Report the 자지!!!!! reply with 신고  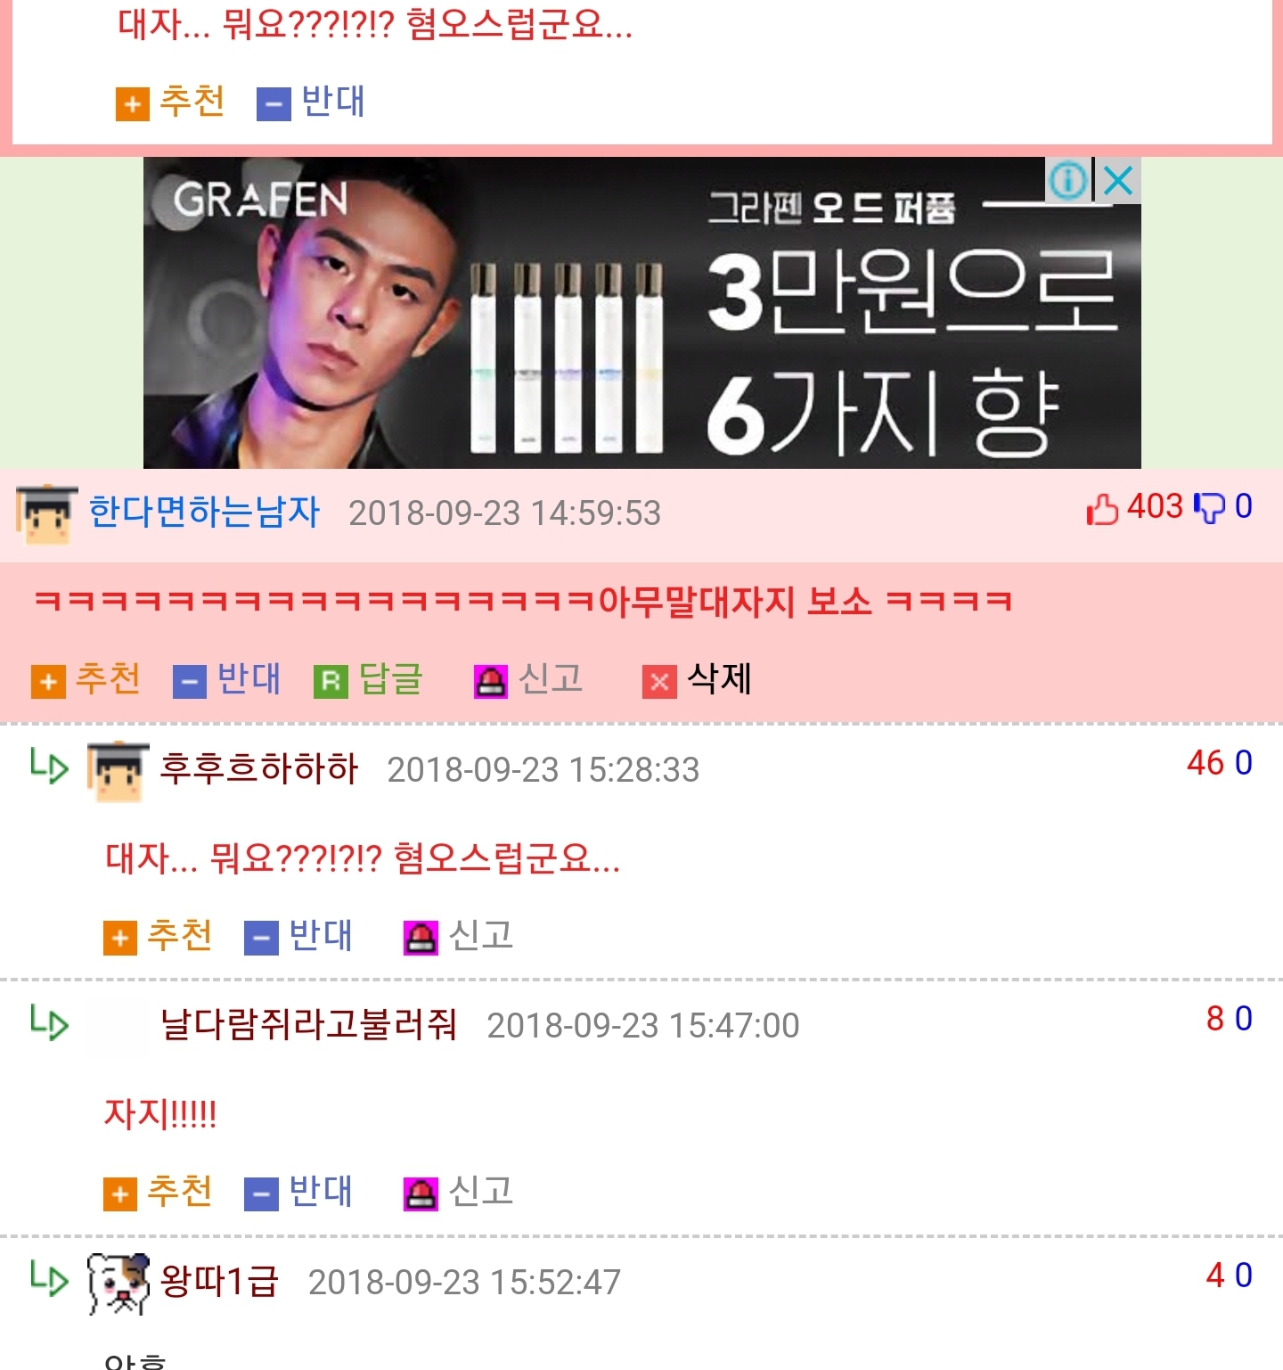(x=459, y=1193)
